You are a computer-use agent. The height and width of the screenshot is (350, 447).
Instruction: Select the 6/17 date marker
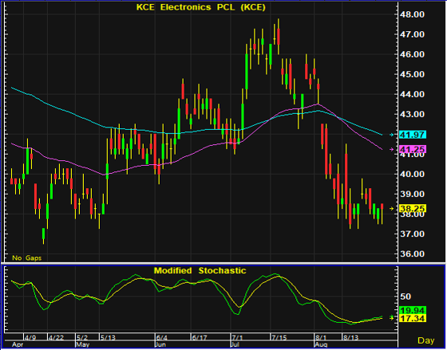point(200,338)
